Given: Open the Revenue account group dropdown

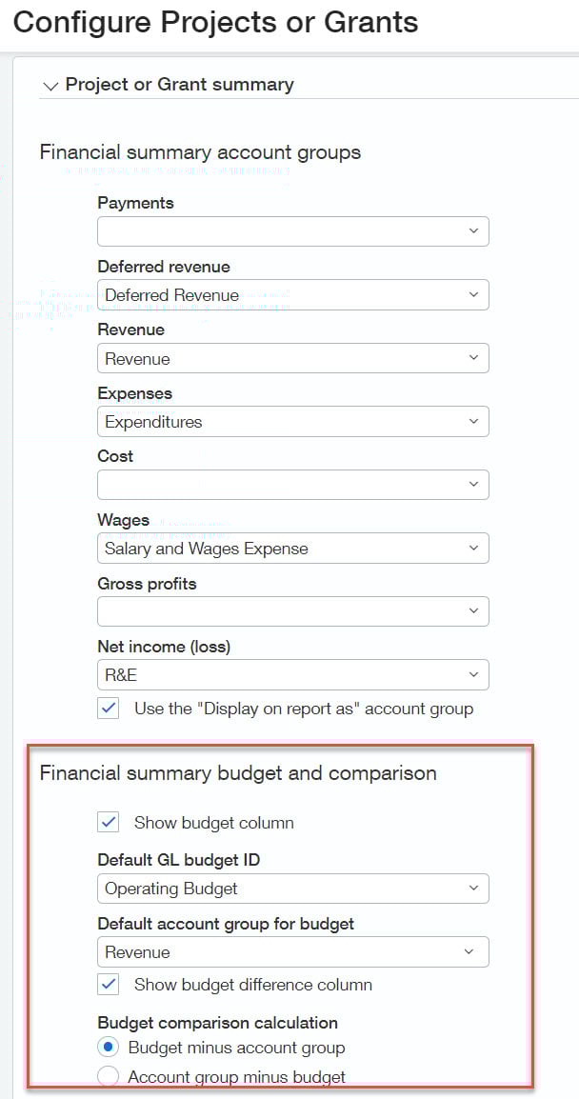Looking at the screenshot, I should pos(292,358).
